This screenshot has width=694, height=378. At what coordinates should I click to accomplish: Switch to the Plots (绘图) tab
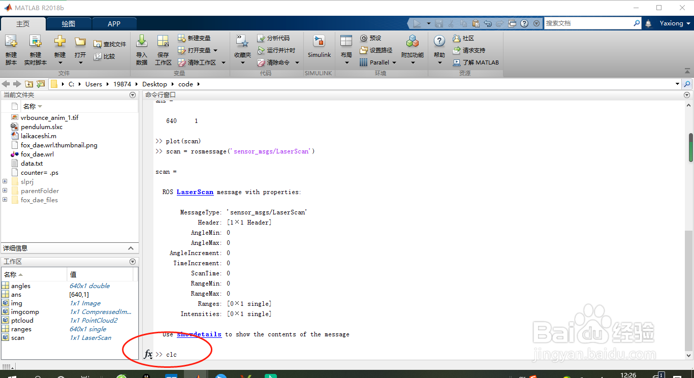pos(69,24)
